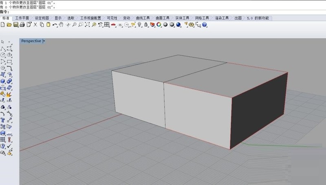Click the Undo arrow icon
Screen dimensions: 326x185
coord(55,25)
